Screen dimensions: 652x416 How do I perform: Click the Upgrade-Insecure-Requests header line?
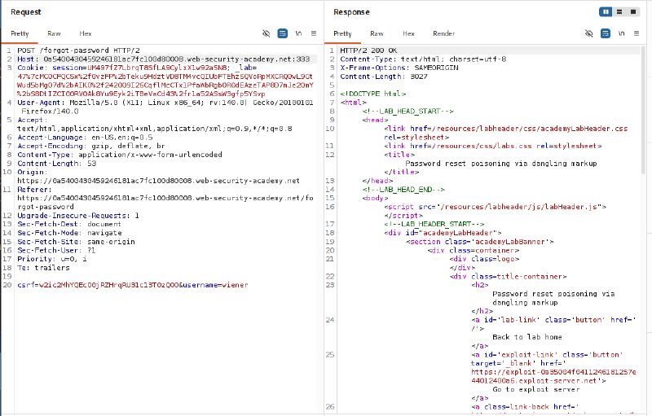[78, 216]
